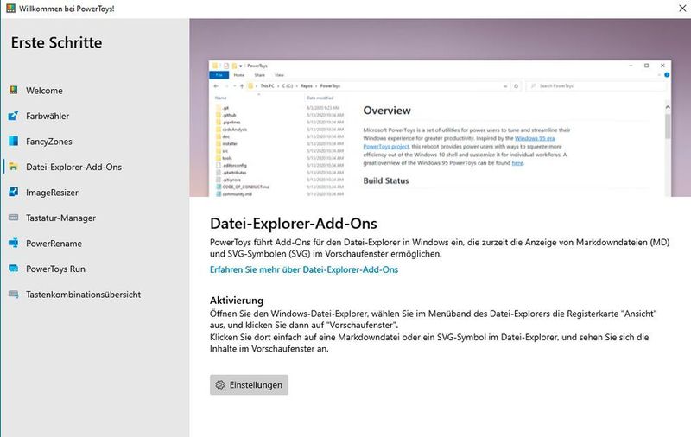Select Farbwähler in the sidebar
This screenshot has height=437, width=691.
95,116
